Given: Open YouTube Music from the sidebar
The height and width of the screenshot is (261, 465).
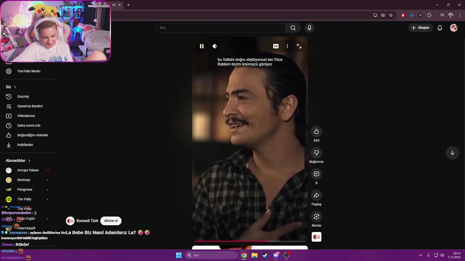Looking at the screenshot, I should point(28,71).
